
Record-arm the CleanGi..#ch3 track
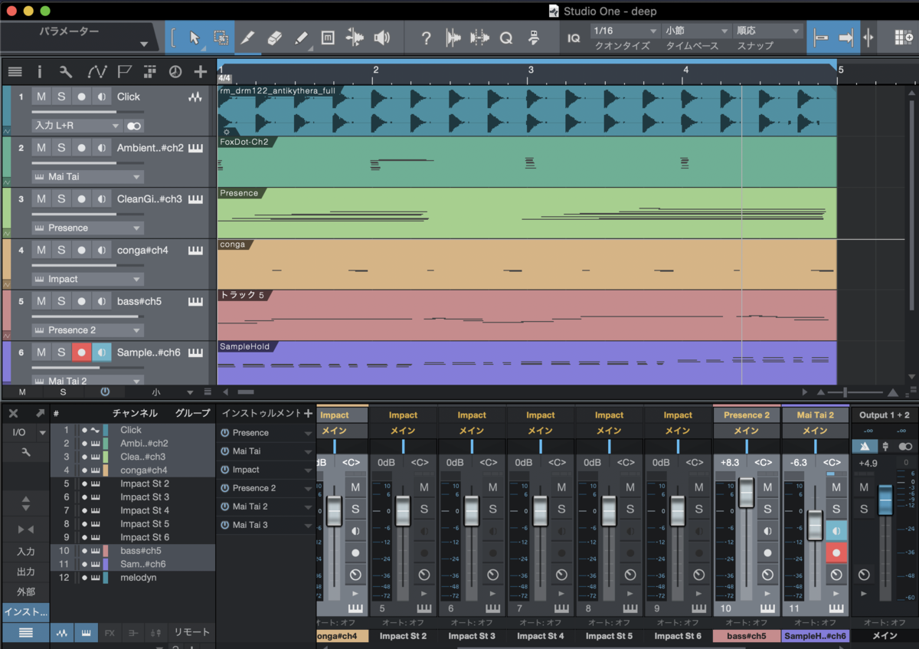[x=82, y=199]
